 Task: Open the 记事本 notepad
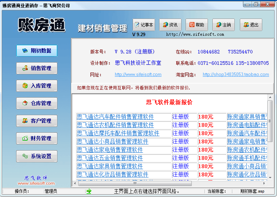pos(144,25)
